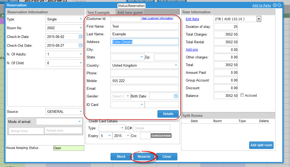
Task: Click the Add to Party link
Action: pyautogui.click(x=261, y=5)
